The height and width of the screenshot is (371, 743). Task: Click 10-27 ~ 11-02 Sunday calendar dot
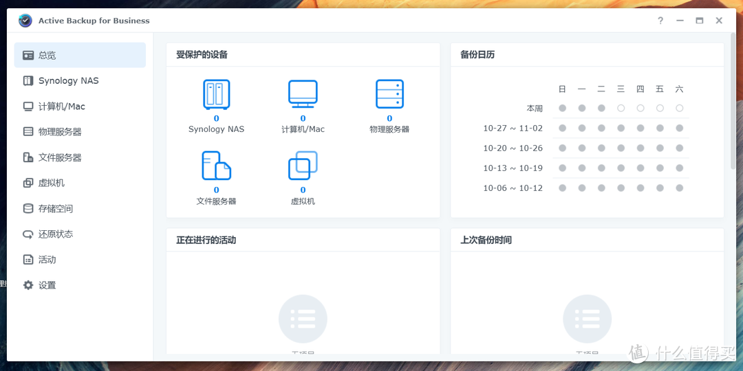[x=563, y=128]
